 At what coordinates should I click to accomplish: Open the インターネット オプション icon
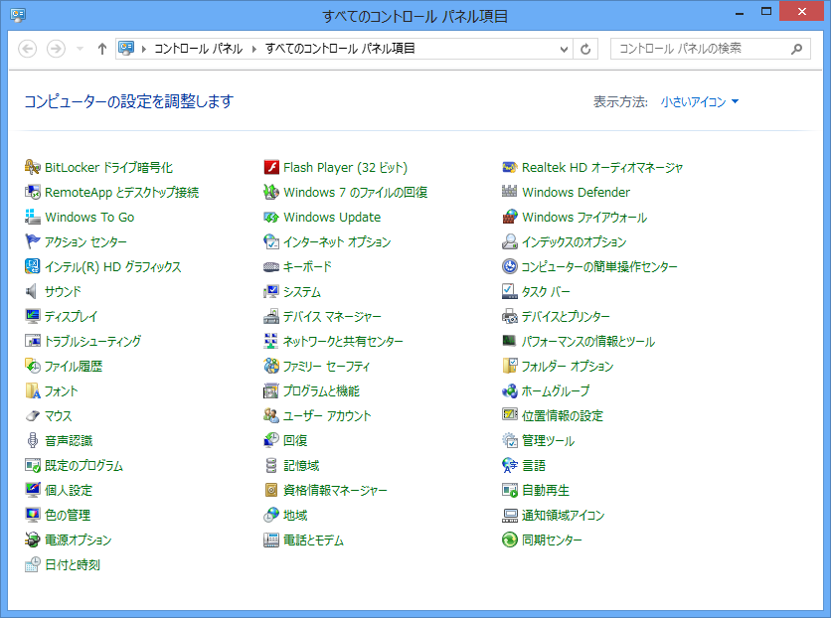click(x=271, y=242)
